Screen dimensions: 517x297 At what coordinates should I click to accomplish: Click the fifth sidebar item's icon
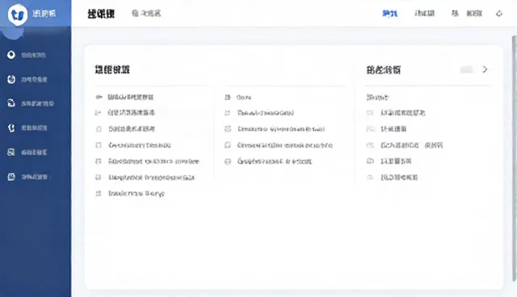coord(11,152)
